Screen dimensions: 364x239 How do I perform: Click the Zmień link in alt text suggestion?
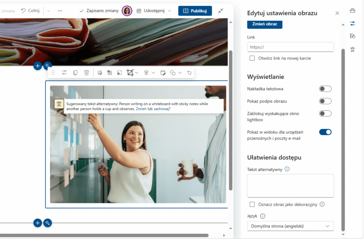click(142, 109)
